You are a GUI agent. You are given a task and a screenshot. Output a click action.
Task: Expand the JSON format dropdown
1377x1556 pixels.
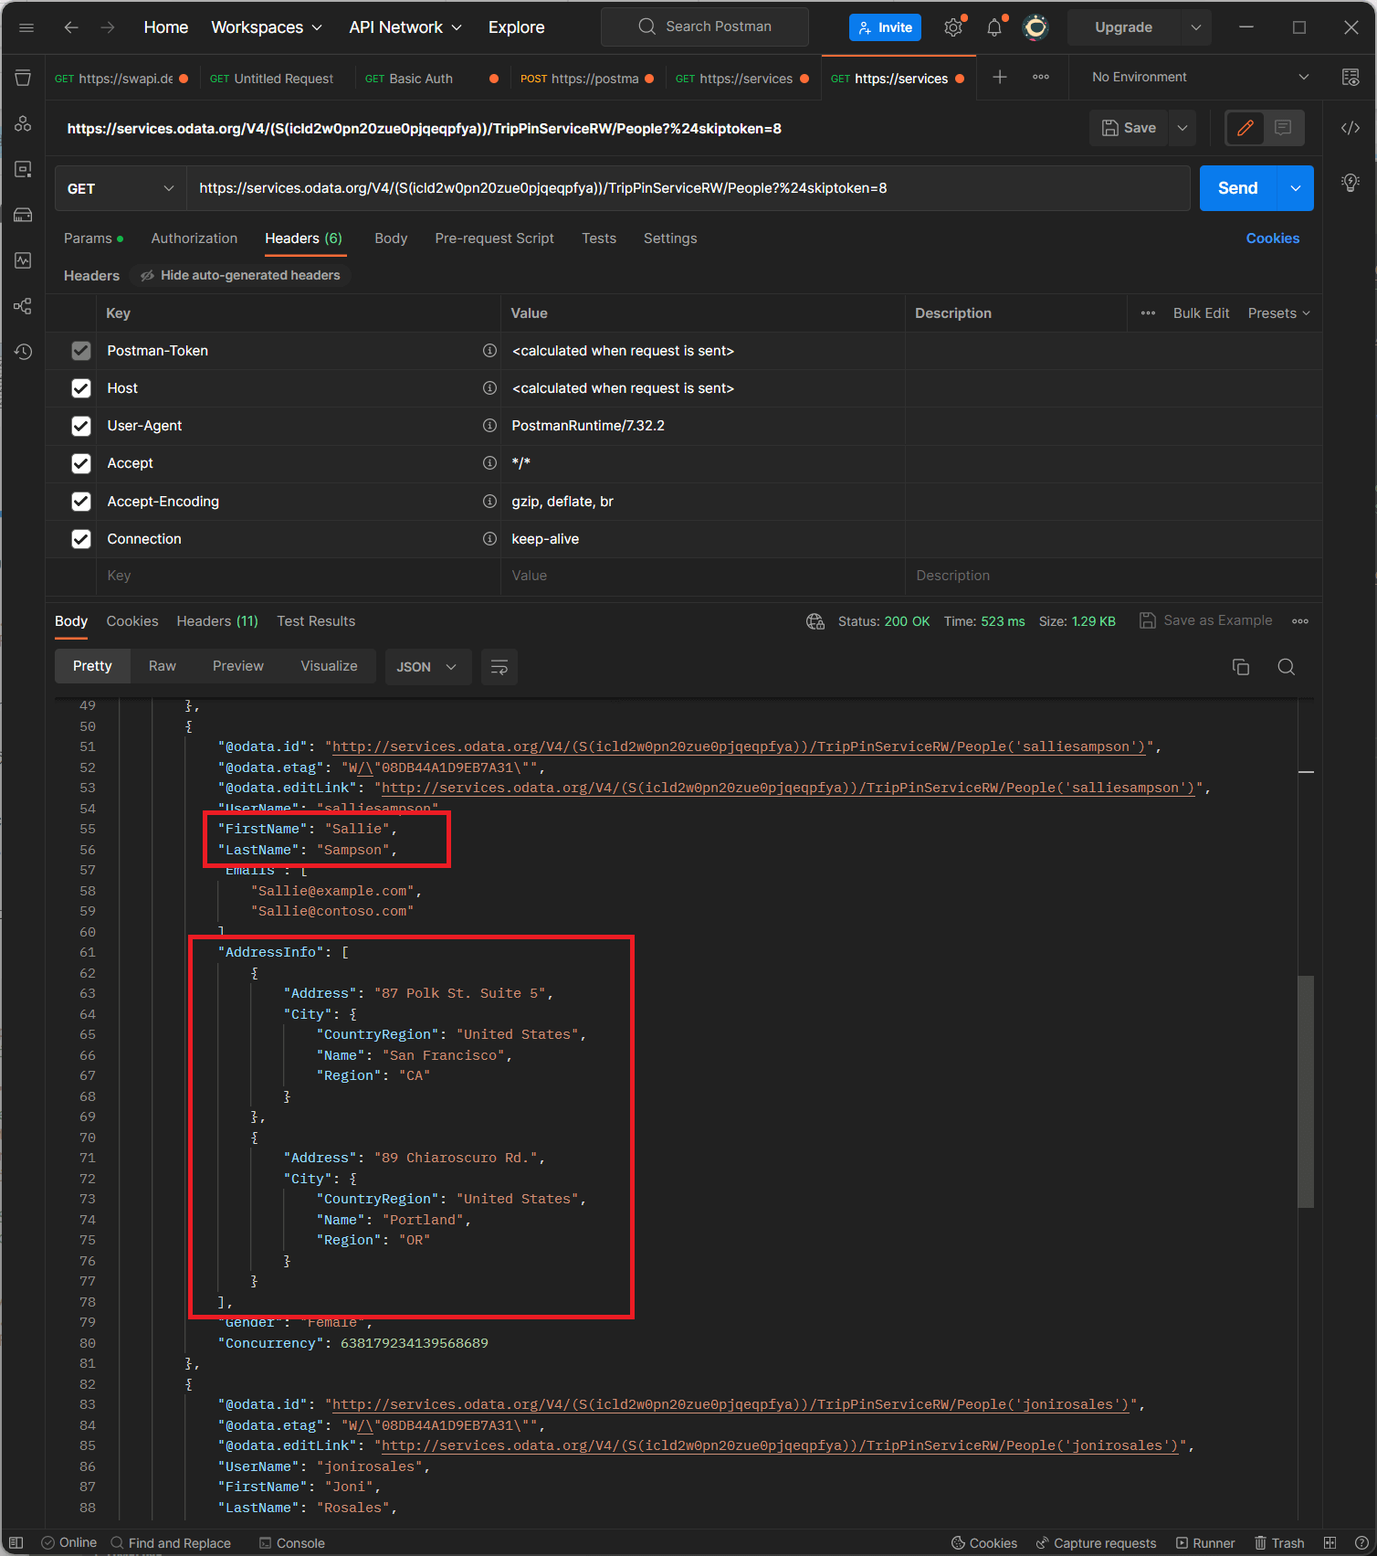tap(426, 667)
